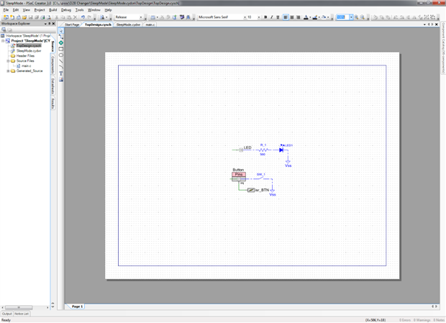Toggle Italic text formatting
The width and height of the screenshot is (446, 323).
[x=272, y=17]
